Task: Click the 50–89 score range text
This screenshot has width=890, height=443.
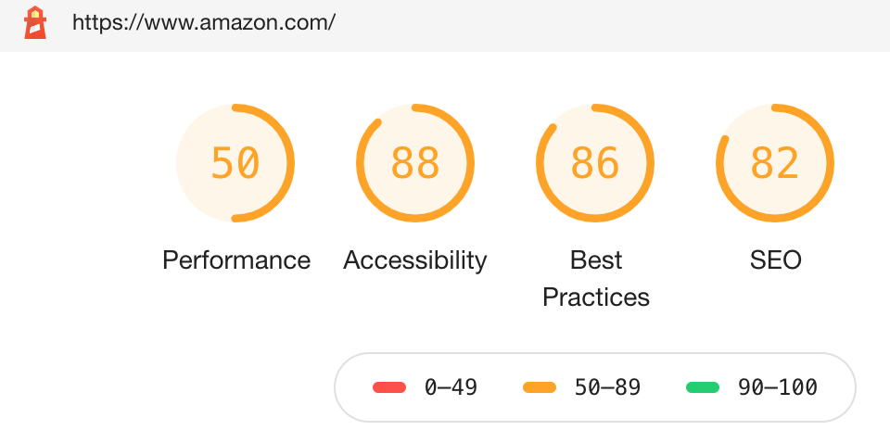Action: click(x=607, y=387)
